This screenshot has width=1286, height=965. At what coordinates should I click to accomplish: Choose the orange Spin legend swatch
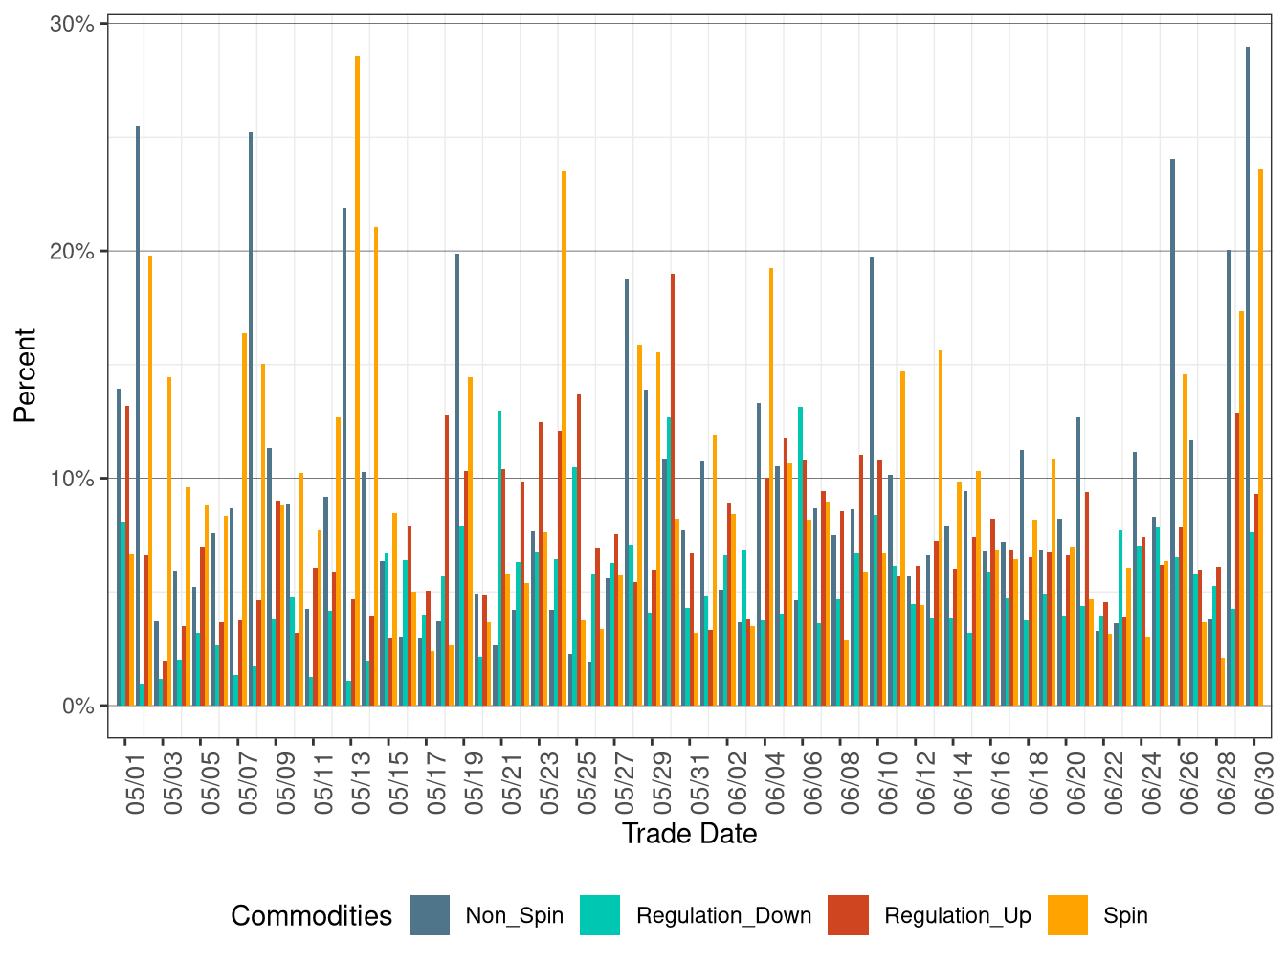[1068, 915]
